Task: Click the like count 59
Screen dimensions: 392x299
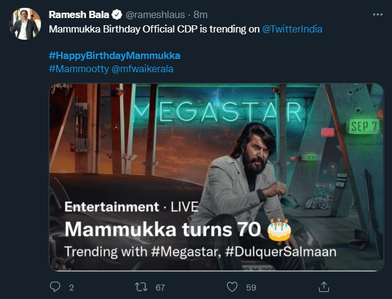Action: pos(250,288)
